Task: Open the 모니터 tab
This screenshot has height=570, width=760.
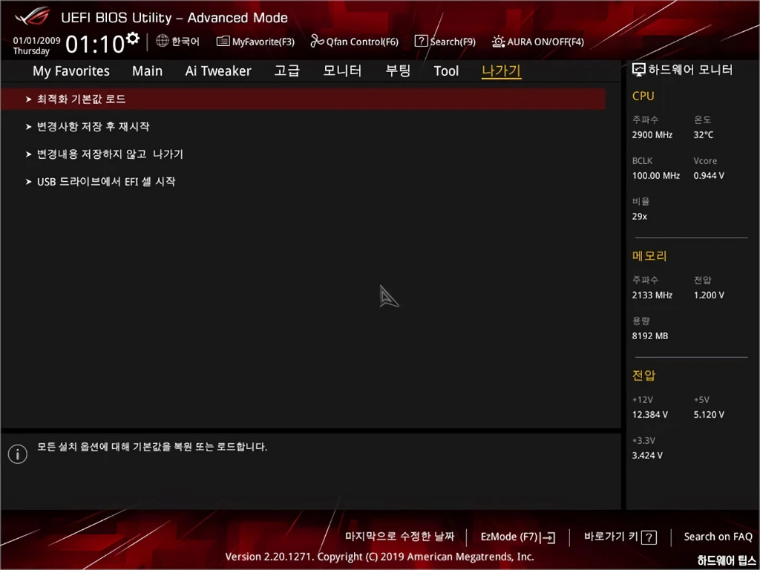Action: [x=342, y=71]
